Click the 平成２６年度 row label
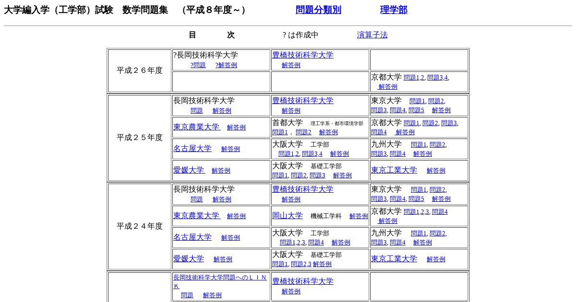The width and height of the screenshot is (576, 302). tap(140, 70)
